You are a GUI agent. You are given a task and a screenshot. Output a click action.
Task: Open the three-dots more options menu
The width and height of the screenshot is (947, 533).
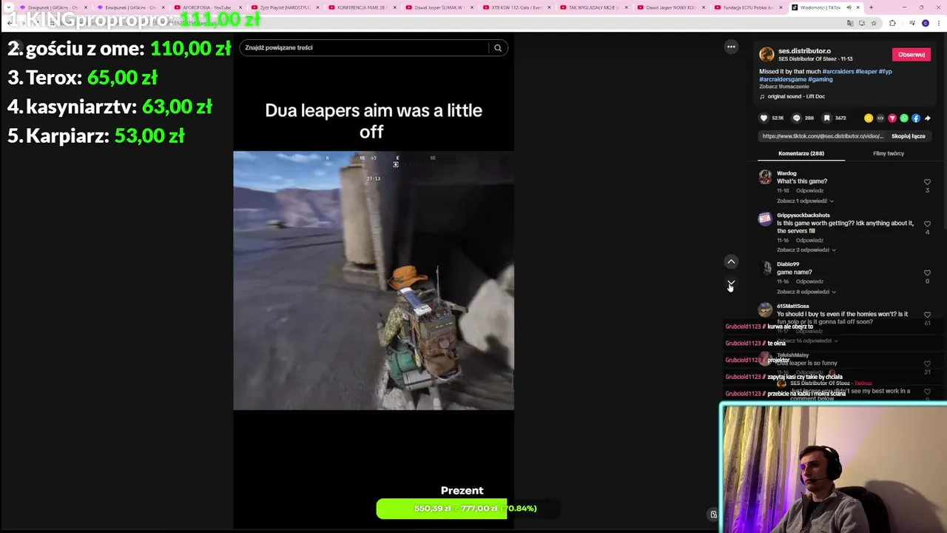pyautogui.click(x=731, y=47)
